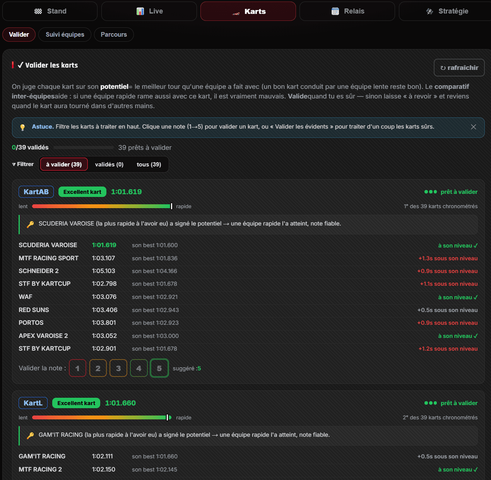Click '0/39 validés' counter
491x480 pixels.
point(30,148)
